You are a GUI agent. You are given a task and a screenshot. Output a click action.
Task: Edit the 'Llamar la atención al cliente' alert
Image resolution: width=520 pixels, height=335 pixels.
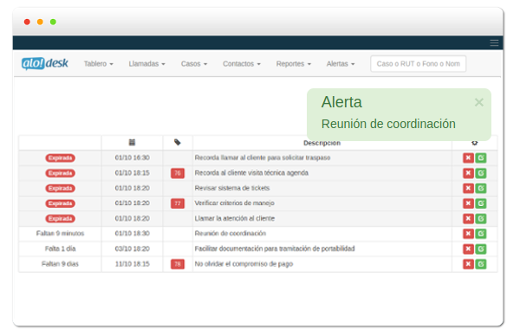coord(481,219)
